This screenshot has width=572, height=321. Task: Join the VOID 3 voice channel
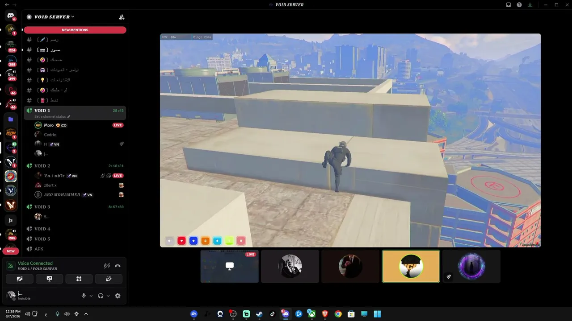(x=75, y=207)
